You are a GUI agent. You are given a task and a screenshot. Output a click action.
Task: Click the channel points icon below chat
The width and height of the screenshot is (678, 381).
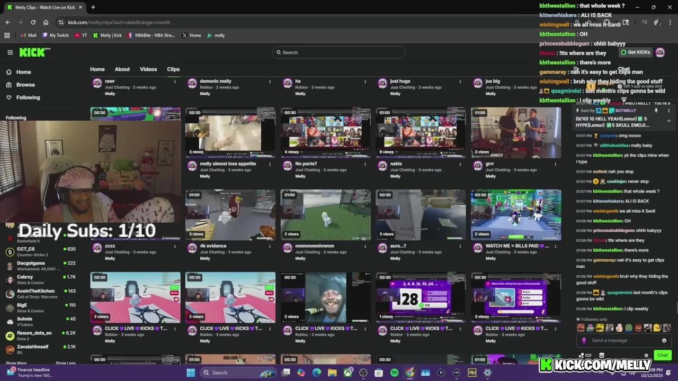[x=582, y=356]
